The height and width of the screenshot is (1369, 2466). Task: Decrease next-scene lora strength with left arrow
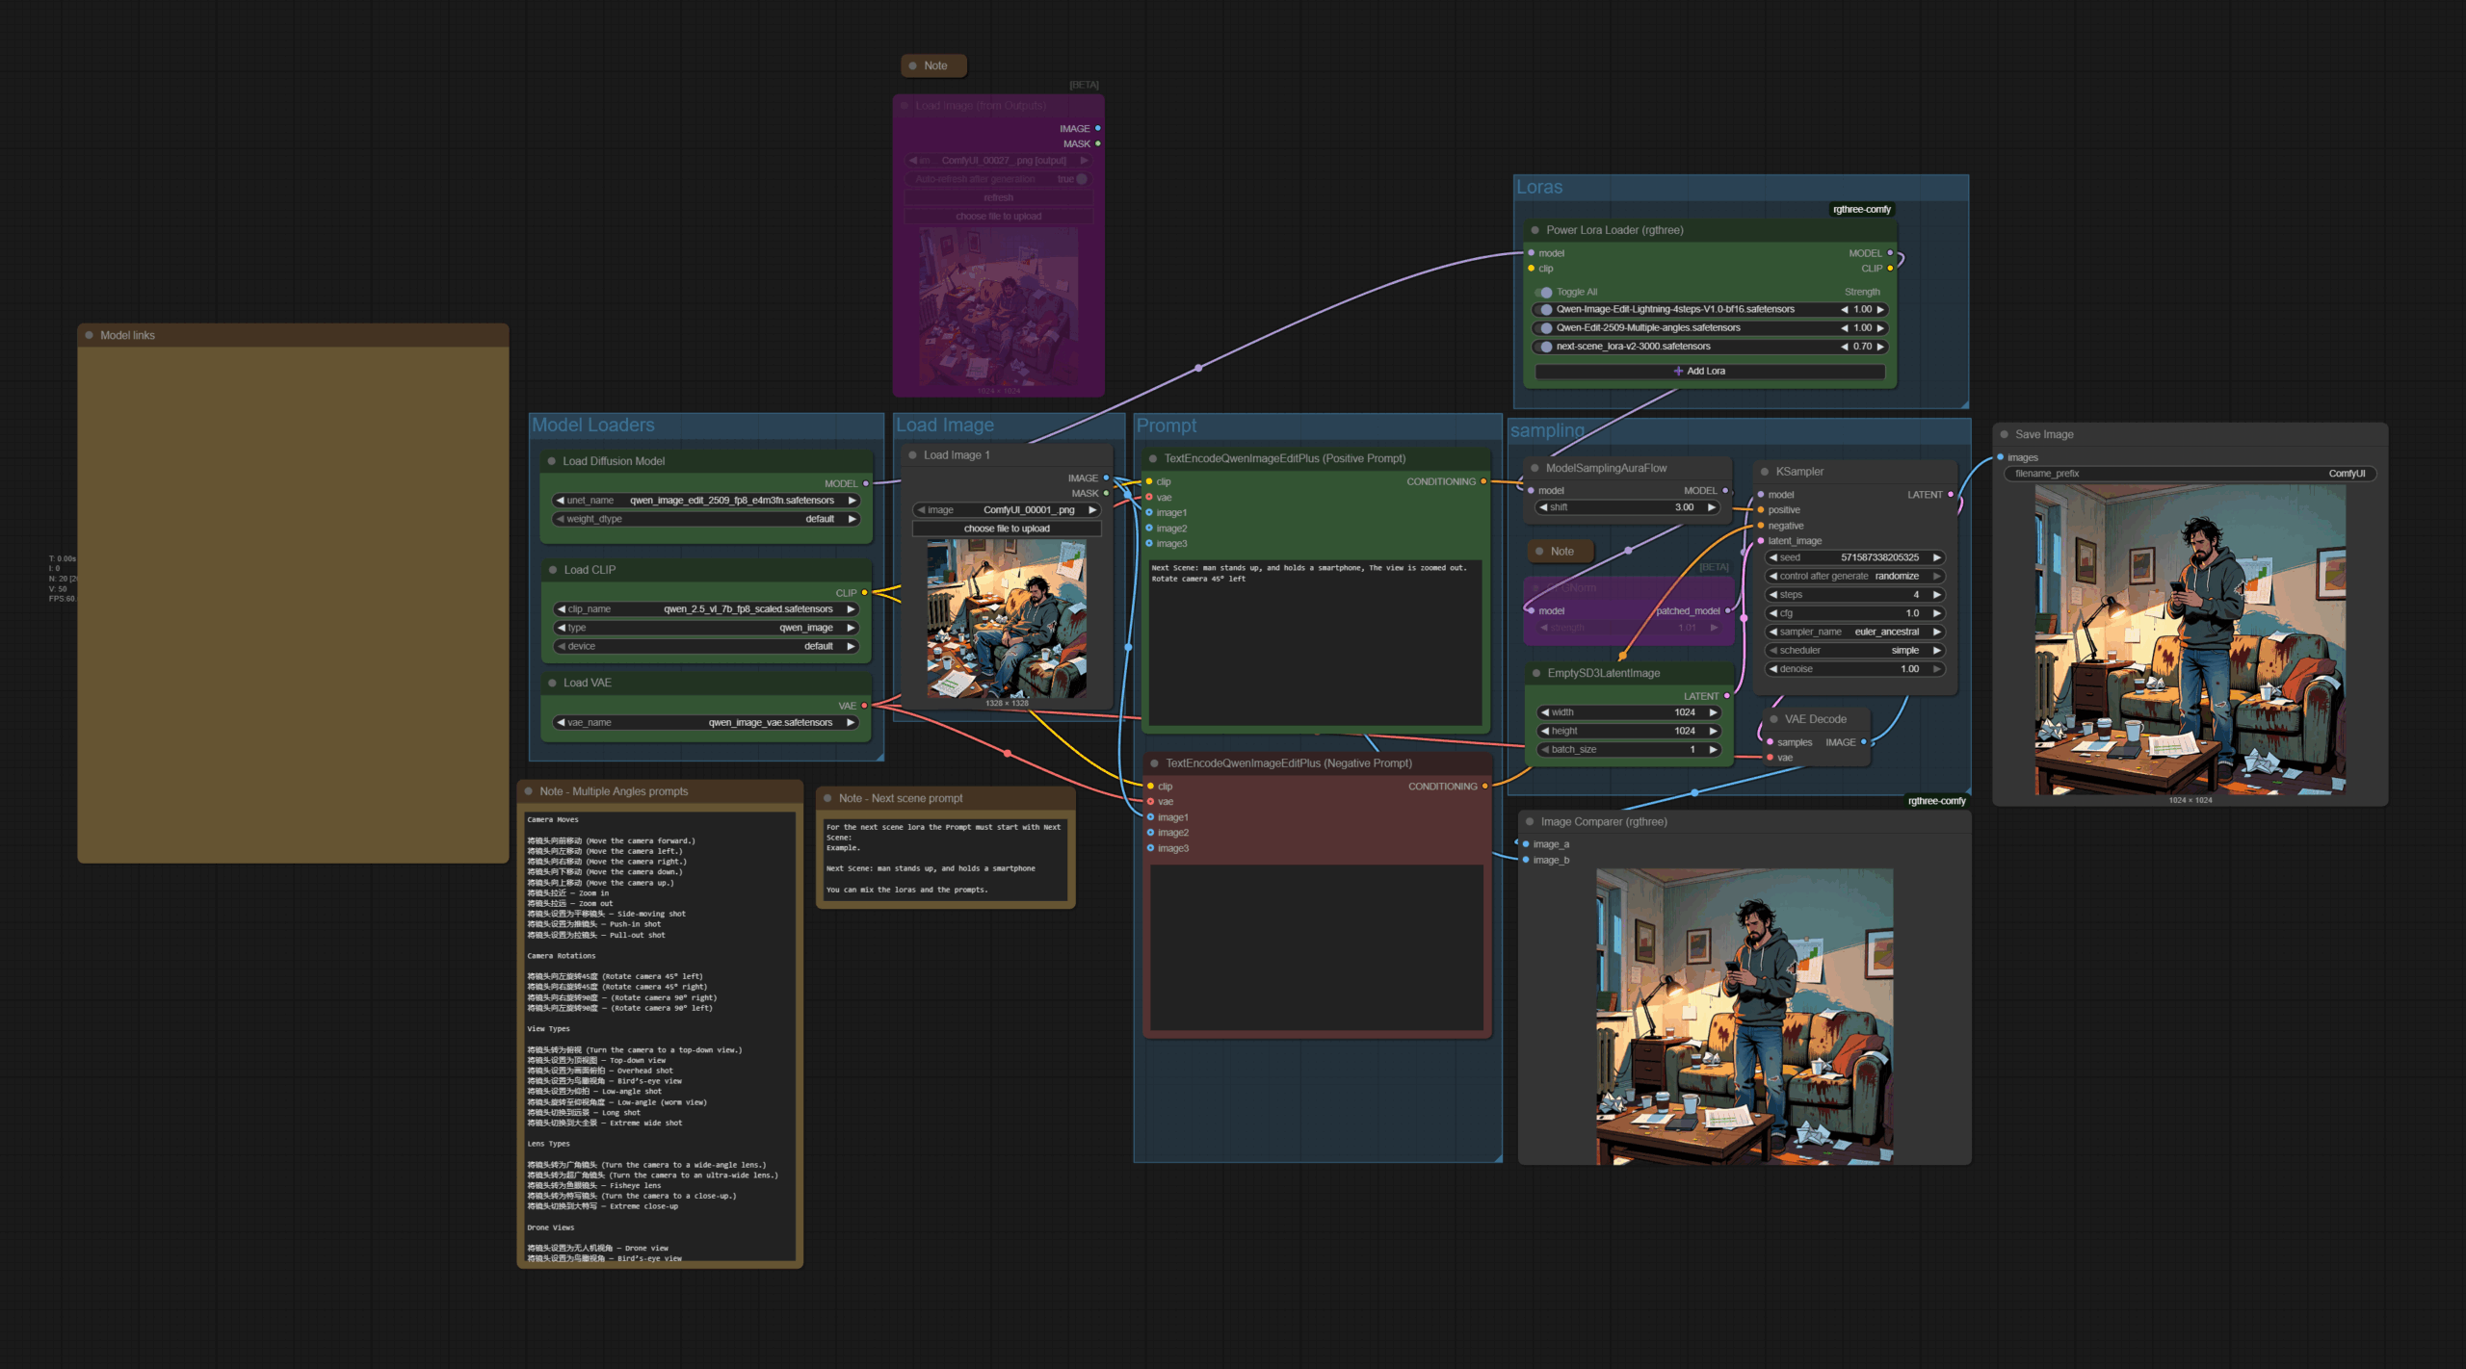point(1844,347)
